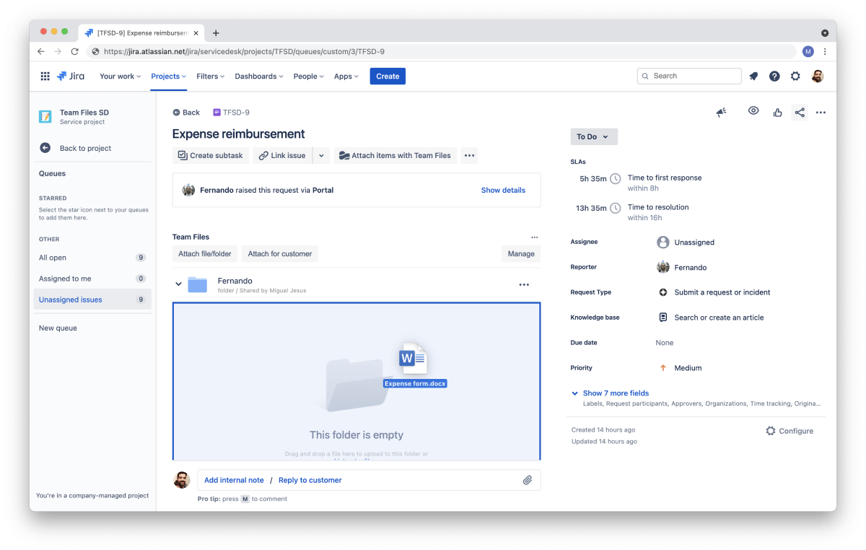The width and height of the screenshot is (866, 550).
Task: Click the Due date None value
Action: point(665,343)
